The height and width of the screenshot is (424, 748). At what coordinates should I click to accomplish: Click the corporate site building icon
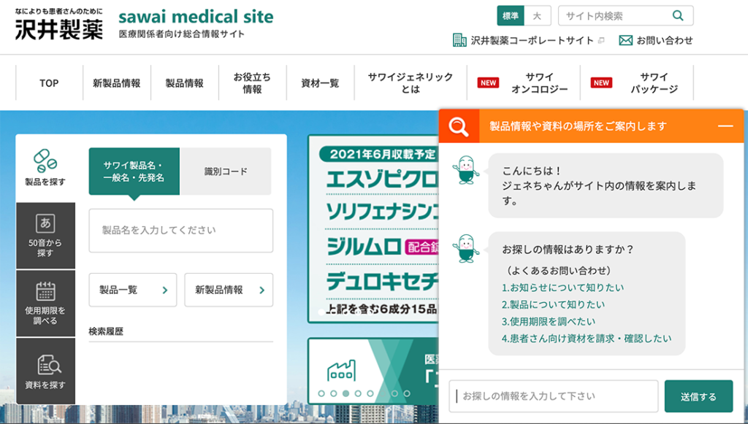[459, 40]
